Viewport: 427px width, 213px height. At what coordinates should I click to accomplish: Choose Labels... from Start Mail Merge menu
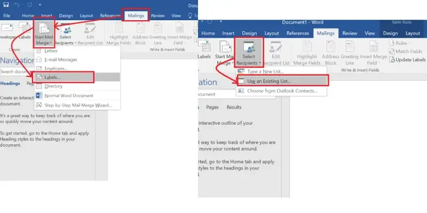[x=77, y=77]
